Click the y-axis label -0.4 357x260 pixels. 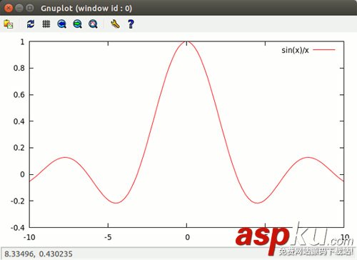tap(18, 228)
